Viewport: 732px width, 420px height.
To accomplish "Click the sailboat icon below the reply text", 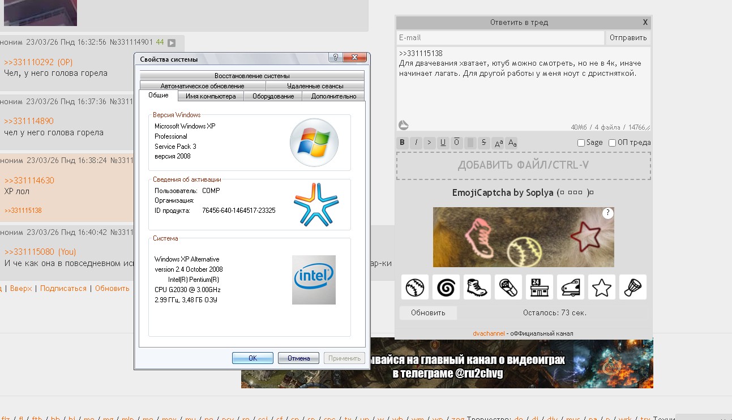I will 404,125.
